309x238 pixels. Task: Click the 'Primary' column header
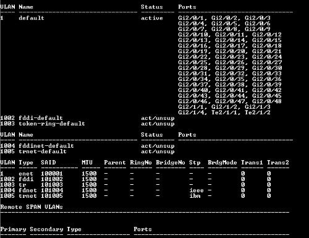(x=13, y=229)
